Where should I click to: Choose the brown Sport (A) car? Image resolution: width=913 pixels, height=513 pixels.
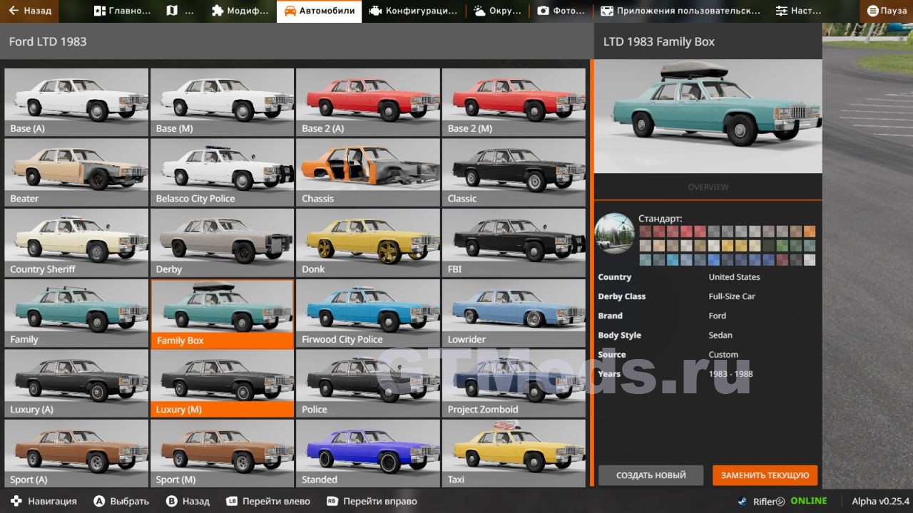click(76, 453)
